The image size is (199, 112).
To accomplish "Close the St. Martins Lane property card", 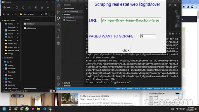I will pos(136,96).
